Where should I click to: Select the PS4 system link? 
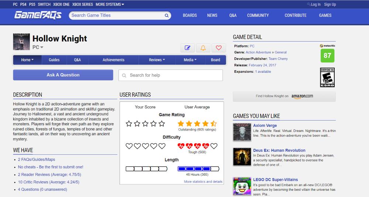[x=23, y=4]
